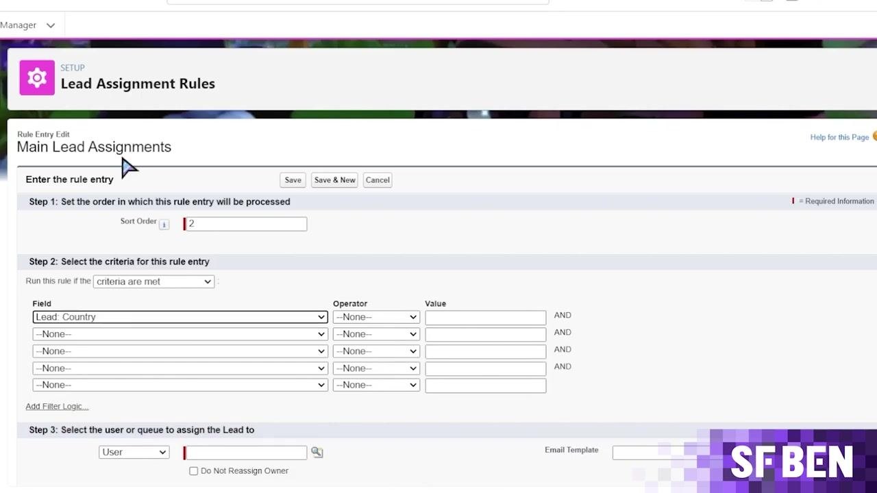The image size is (877, 493).
Task: Open the fourth row Field dropdown
Action: 180,368
